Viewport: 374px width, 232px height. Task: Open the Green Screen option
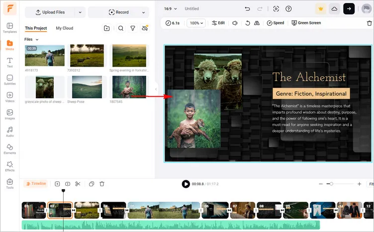tap(306, 23)
